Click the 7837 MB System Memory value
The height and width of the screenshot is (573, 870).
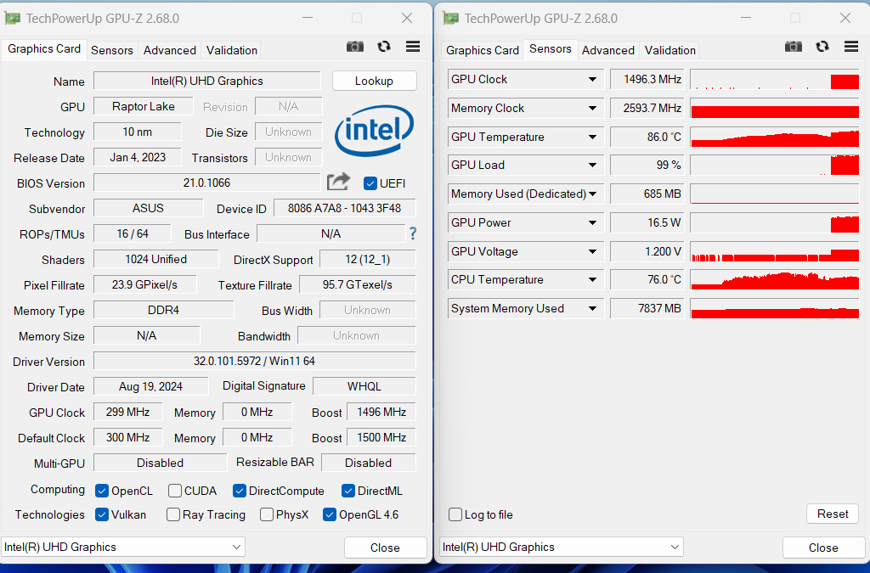point(647,309)
